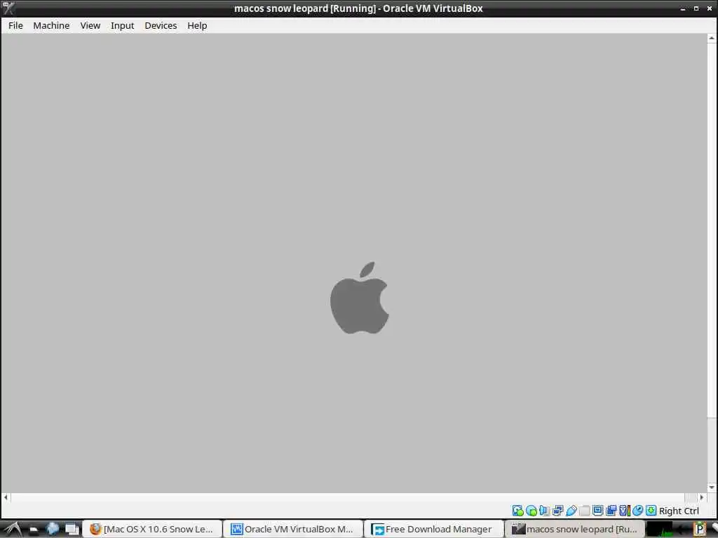This screenshot has height=538, width=718.
Task: Click the audio status icon
Action: click(x=544, y=511)
